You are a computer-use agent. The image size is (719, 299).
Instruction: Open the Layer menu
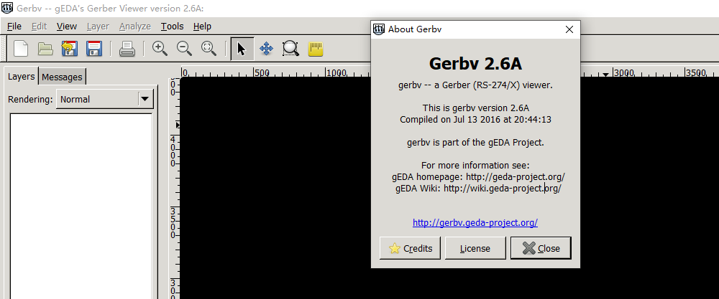pos(98,27)
